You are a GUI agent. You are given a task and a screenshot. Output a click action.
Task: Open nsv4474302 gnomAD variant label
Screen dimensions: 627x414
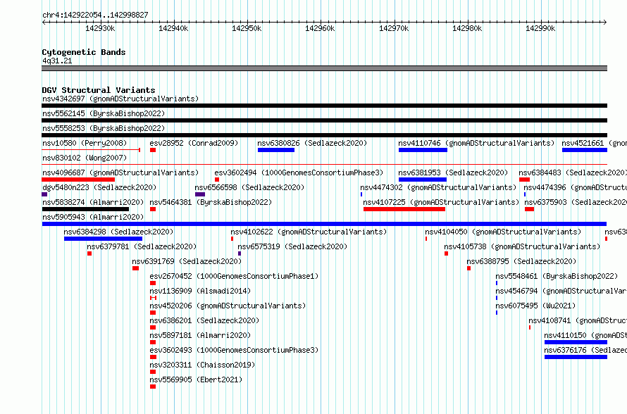[x=438, y=187]
